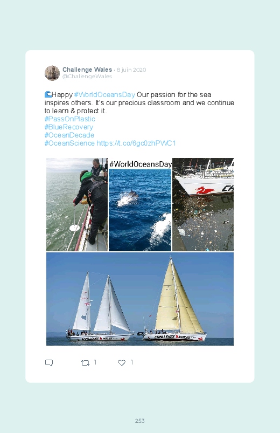
Task: View the dolphin #WorldOceansDay photo
Action: tap(140, 204)
